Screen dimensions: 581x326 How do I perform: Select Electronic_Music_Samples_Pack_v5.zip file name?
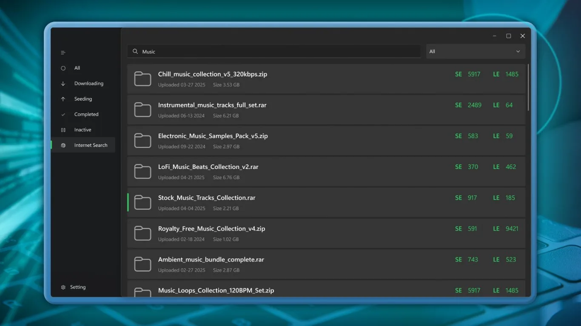(x=213, y=136)
